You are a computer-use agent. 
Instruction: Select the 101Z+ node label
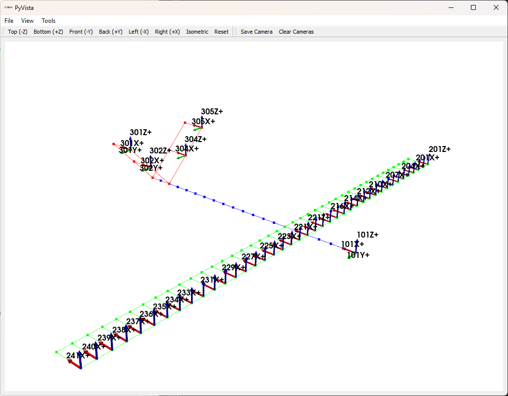[x=367, y=235]
